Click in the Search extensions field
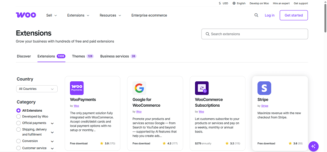The image size is (327, 152). coord(255,34)
